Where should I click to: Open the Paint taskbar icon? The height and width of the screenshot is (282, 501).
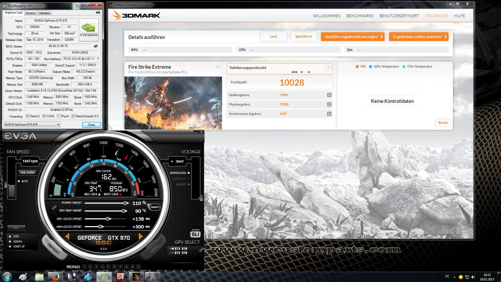coord(23,276)
